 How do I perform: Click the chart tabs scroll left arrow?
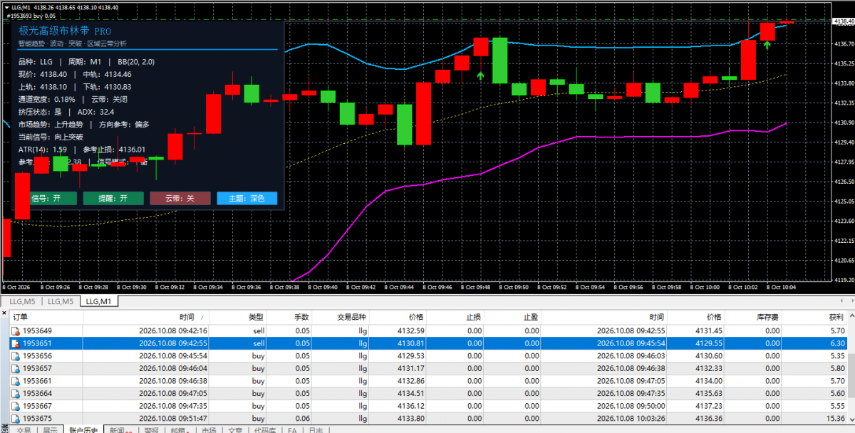pos(841,302)
